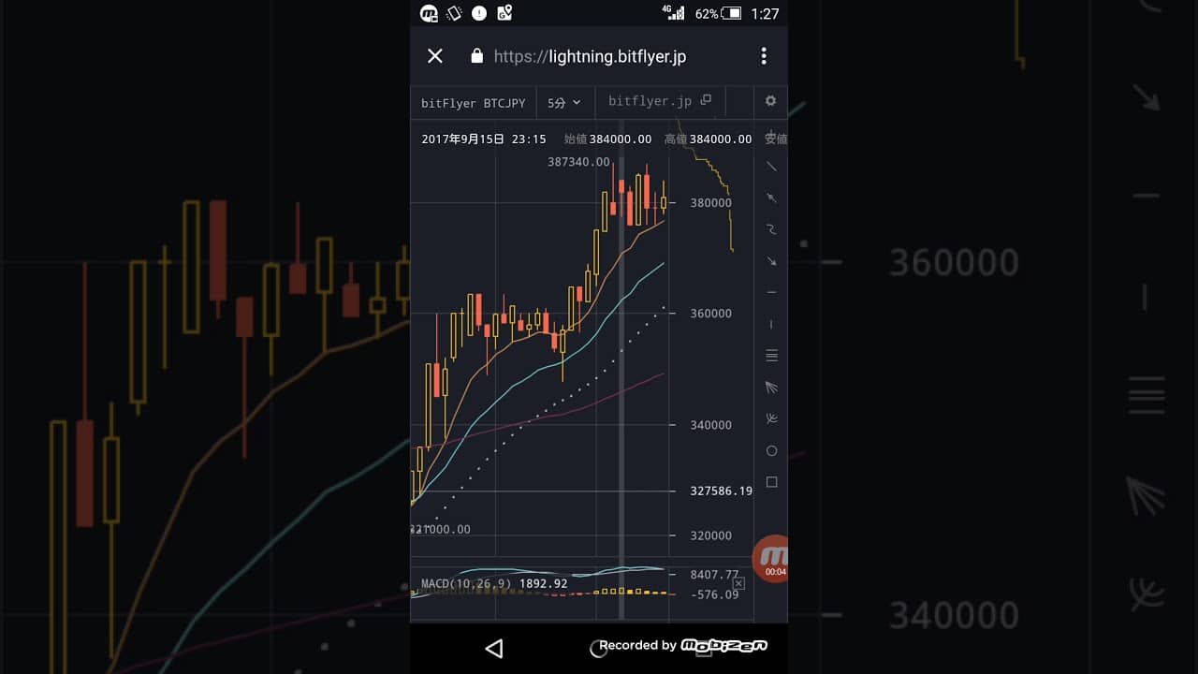This screenshot has height=674, width=1198.
Task: Tap the 4G signal strength indicator
Action: tap(673, 12)
